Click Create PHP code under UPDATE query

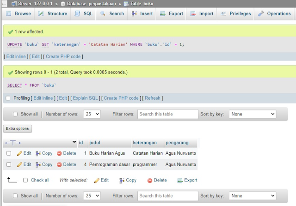pos(63,56)
